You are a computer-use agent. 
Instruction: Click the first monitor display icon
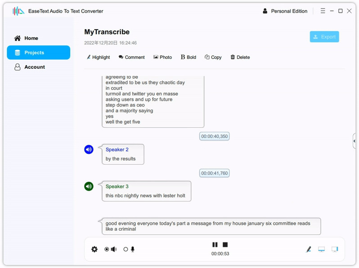pyautogui.click(x=322, y=249)
